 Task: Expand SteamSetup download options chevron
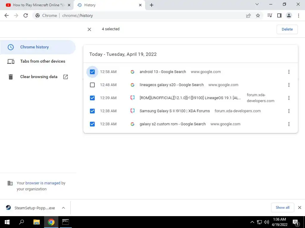click(63, 208)
